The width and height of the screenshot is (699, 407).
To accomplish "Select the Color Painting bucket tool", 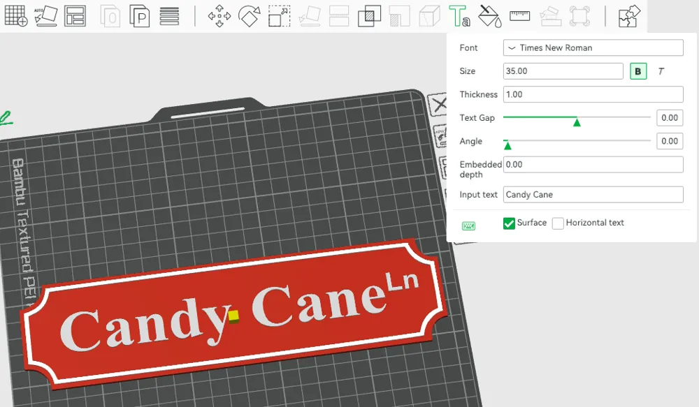I will (489, 16).
